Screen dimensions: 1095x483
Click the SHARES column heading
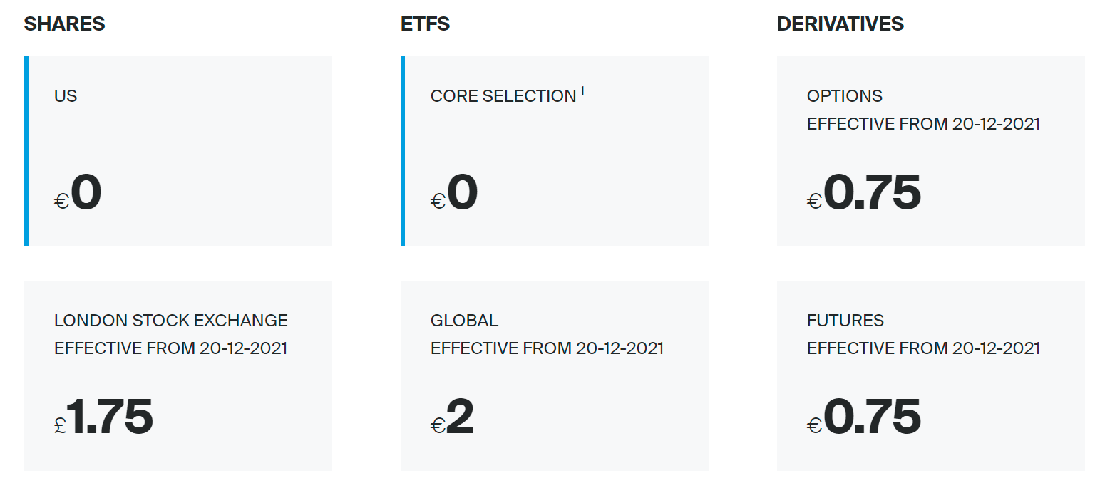[x=64, y=24]
